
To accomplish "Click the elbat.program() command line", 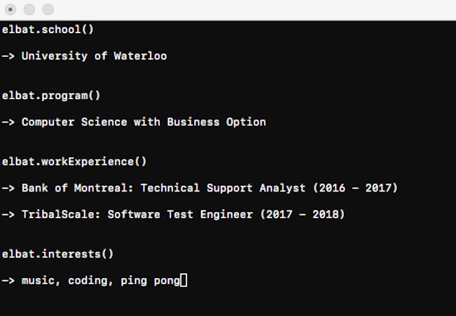I will pyautogui.click(x=51, y=95).
